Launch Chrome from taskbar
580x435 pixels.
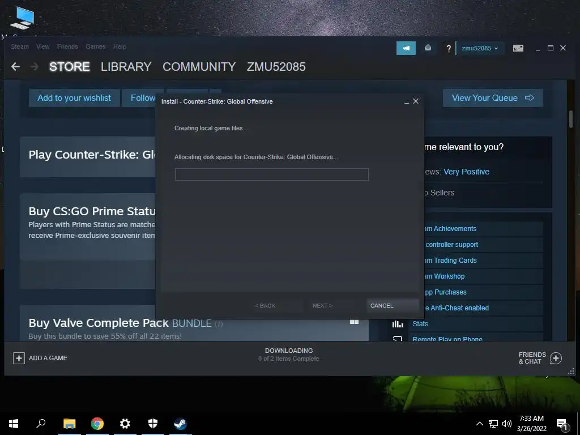tap(97, 424)
